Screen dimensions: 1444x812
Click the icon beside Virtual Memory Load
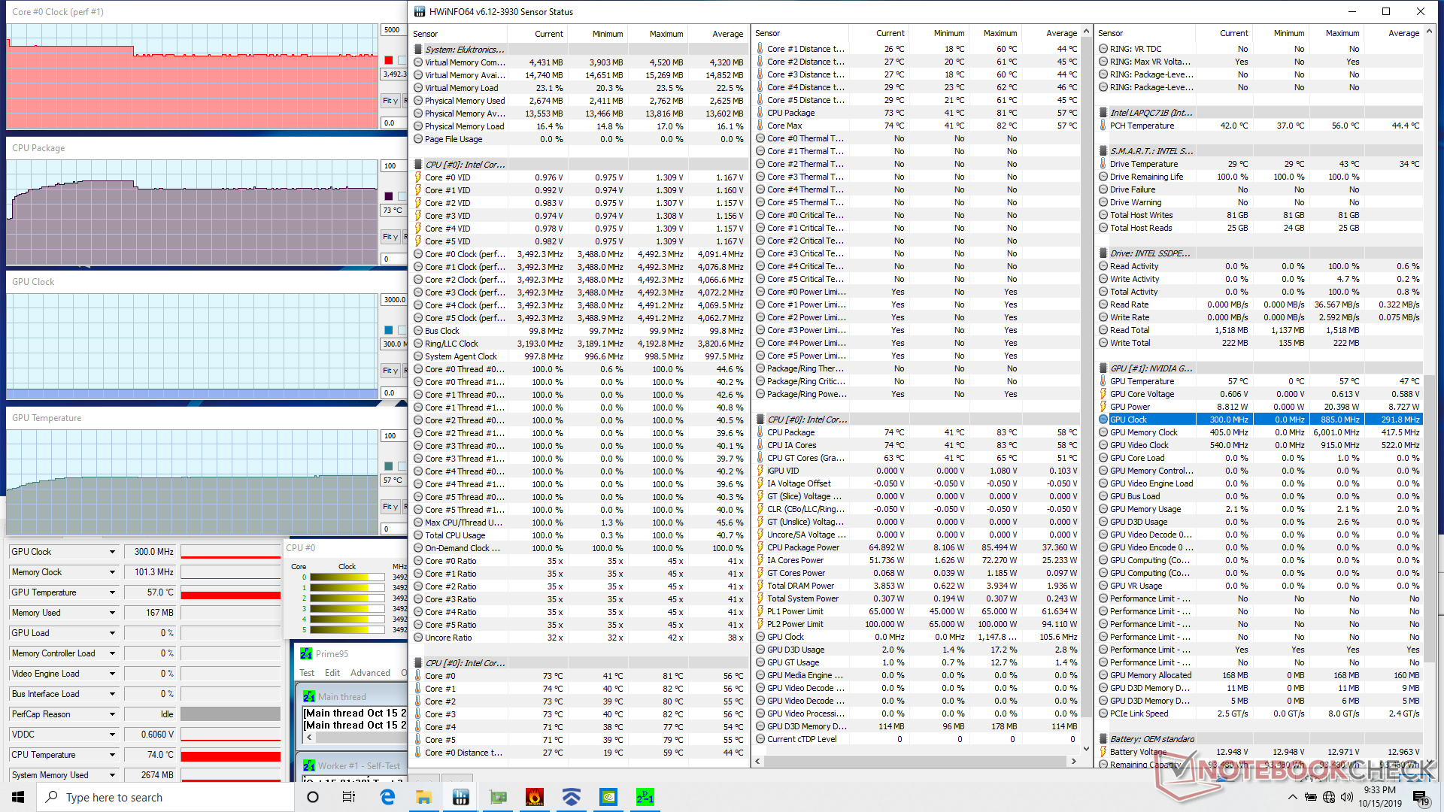pyautogui.click(x=418, y=88)
